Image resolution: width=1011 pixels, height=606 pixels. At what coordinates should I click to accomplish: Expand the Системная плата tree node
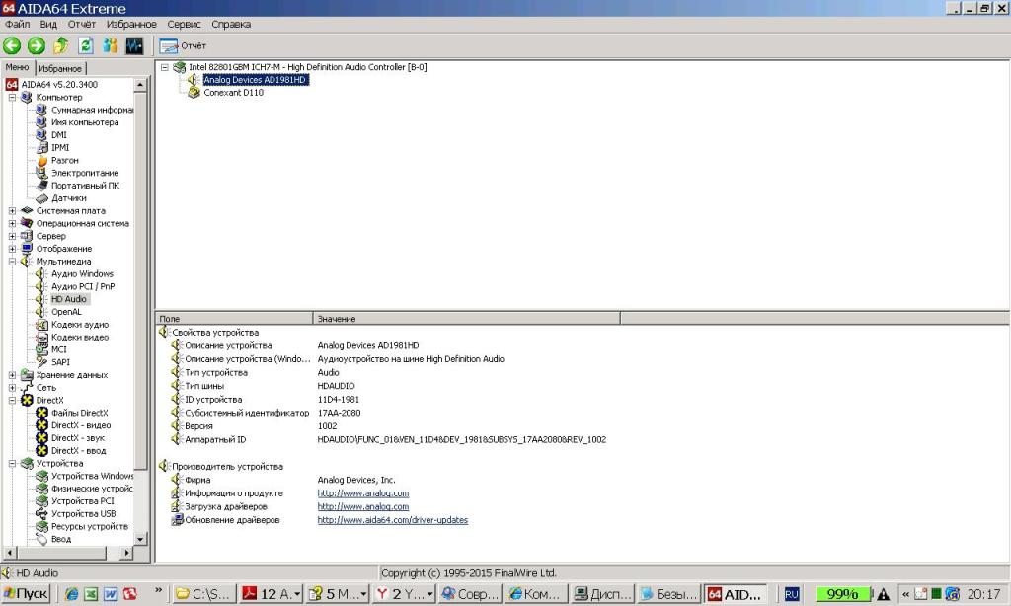pyautogui.click(x=12, y=211)
